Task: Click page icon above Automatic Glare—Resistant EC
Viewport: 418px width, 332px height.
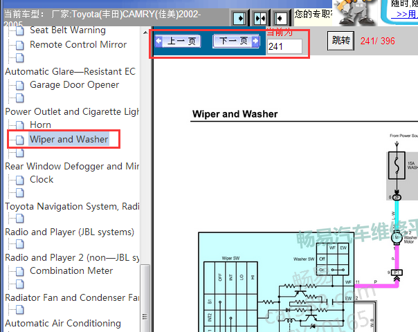Action: [x=20, y=58]
